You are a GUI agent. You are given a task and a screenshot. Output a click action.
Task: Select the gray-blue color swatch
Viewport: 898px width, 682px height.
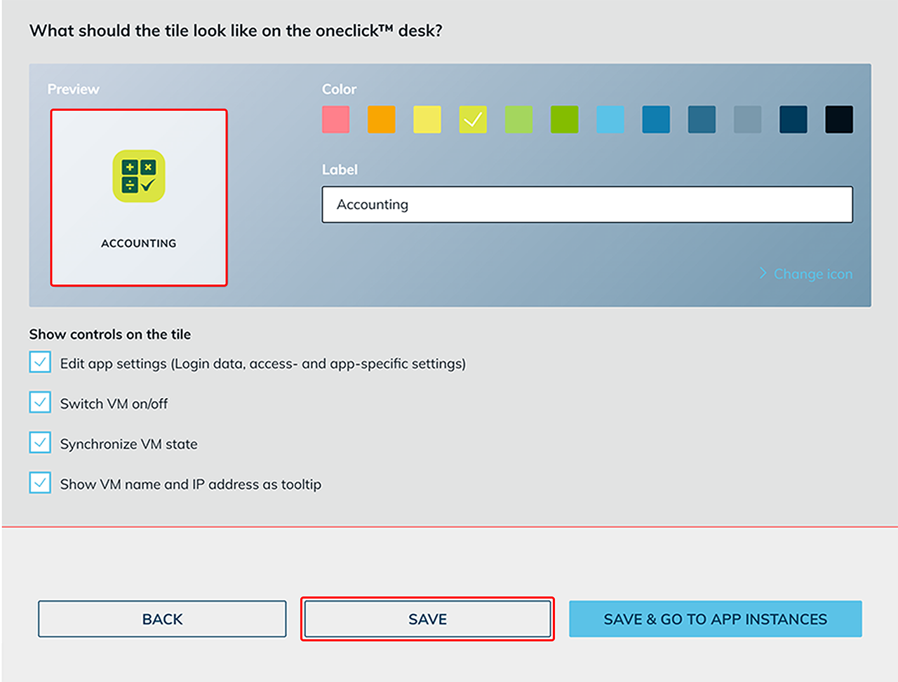747,119
